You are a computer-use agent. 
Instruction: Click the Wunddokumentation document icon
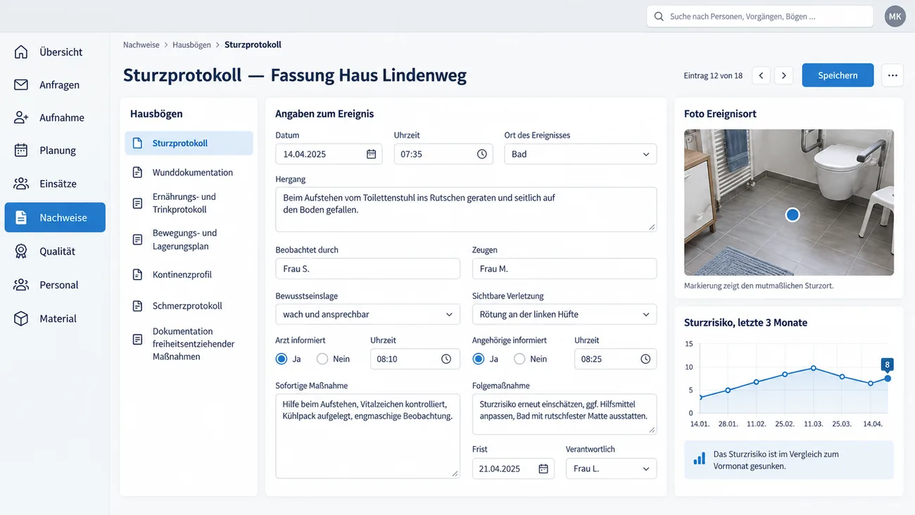[x=137, y=172]
